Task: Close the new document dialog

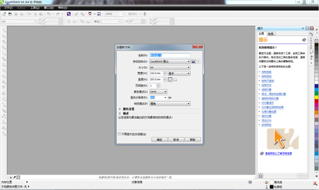Action: (x=198, y=47)
